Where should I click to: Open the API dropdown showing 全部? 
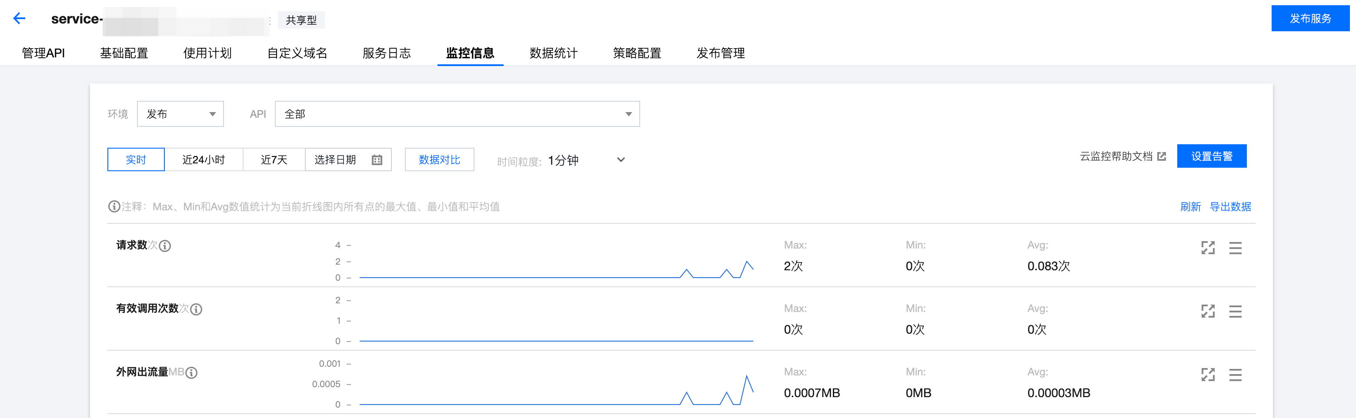457,114
